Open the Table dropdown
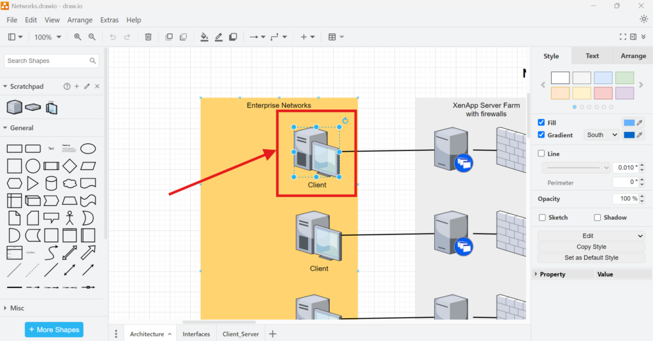The width and height of the screenshot is (653, 341). click(335, 37)
